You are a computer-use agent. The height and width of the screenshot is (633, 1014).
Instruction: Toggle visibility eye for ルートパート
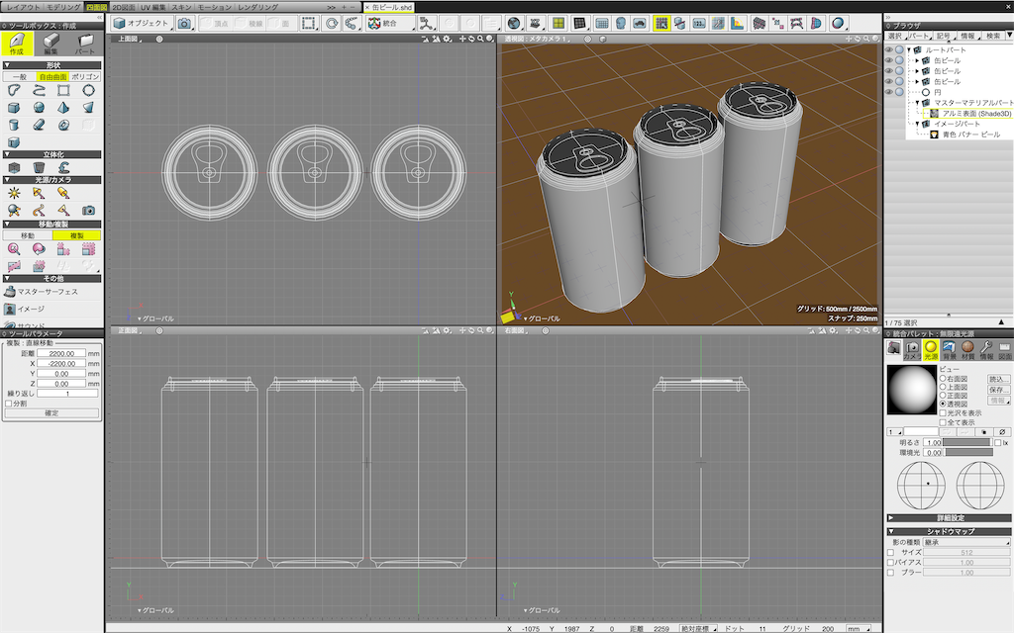click(889, 49)
